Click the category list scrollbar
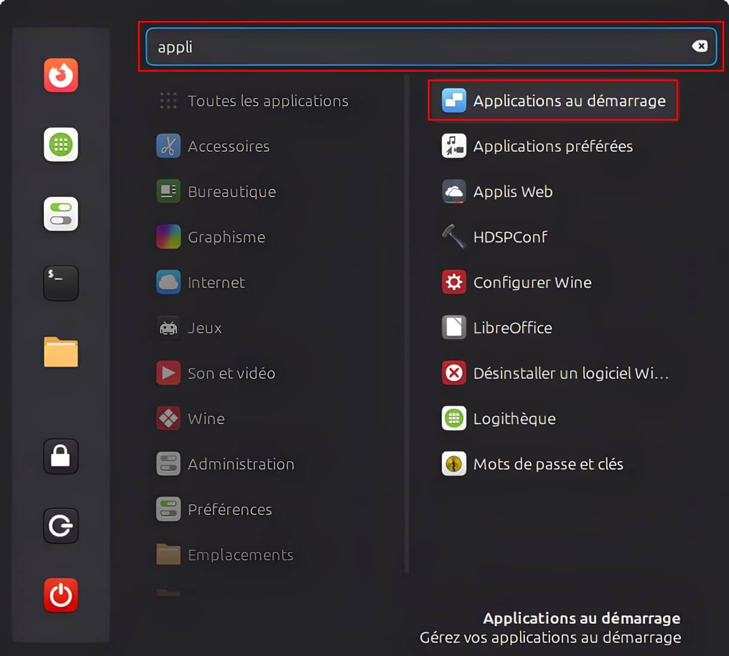Image resolution: width=729 pixels, height=656 pixels. coord(407,323)
